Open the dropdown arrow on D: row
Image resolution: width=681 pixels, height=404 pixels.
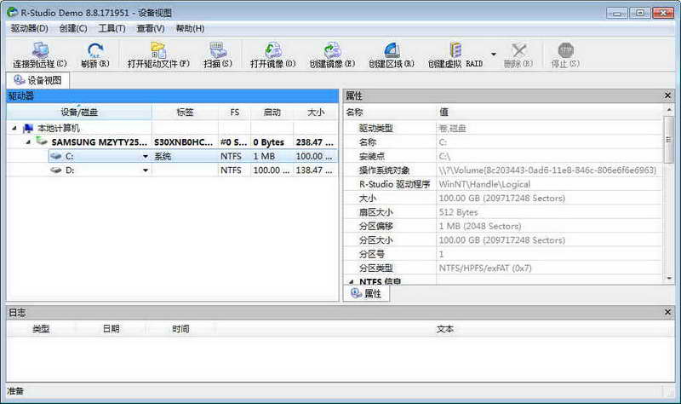145,170
